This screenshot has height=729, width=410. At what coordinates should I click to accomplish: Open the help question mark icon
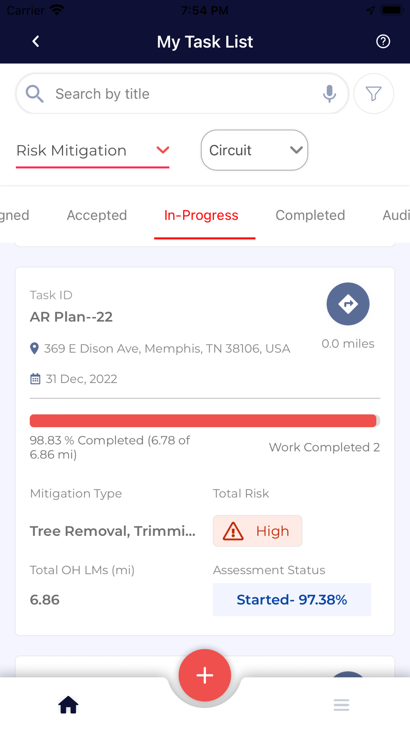pos(383,41)
